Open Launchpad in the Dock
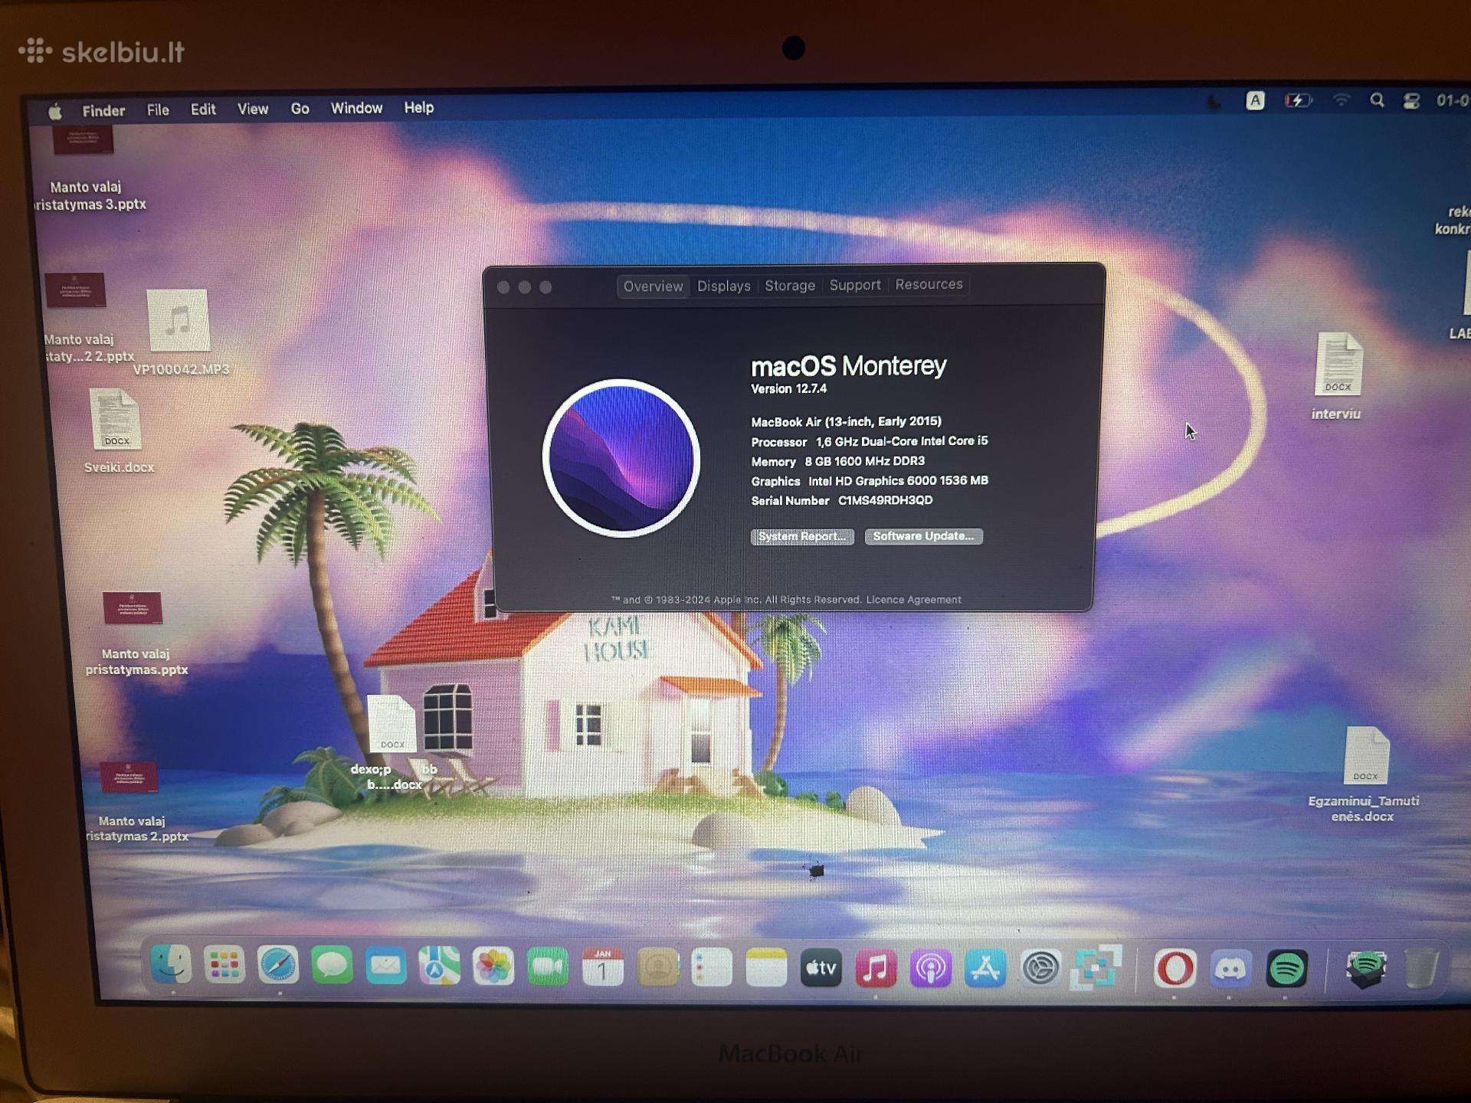Screen dimensions: 1471x1103 224,965
